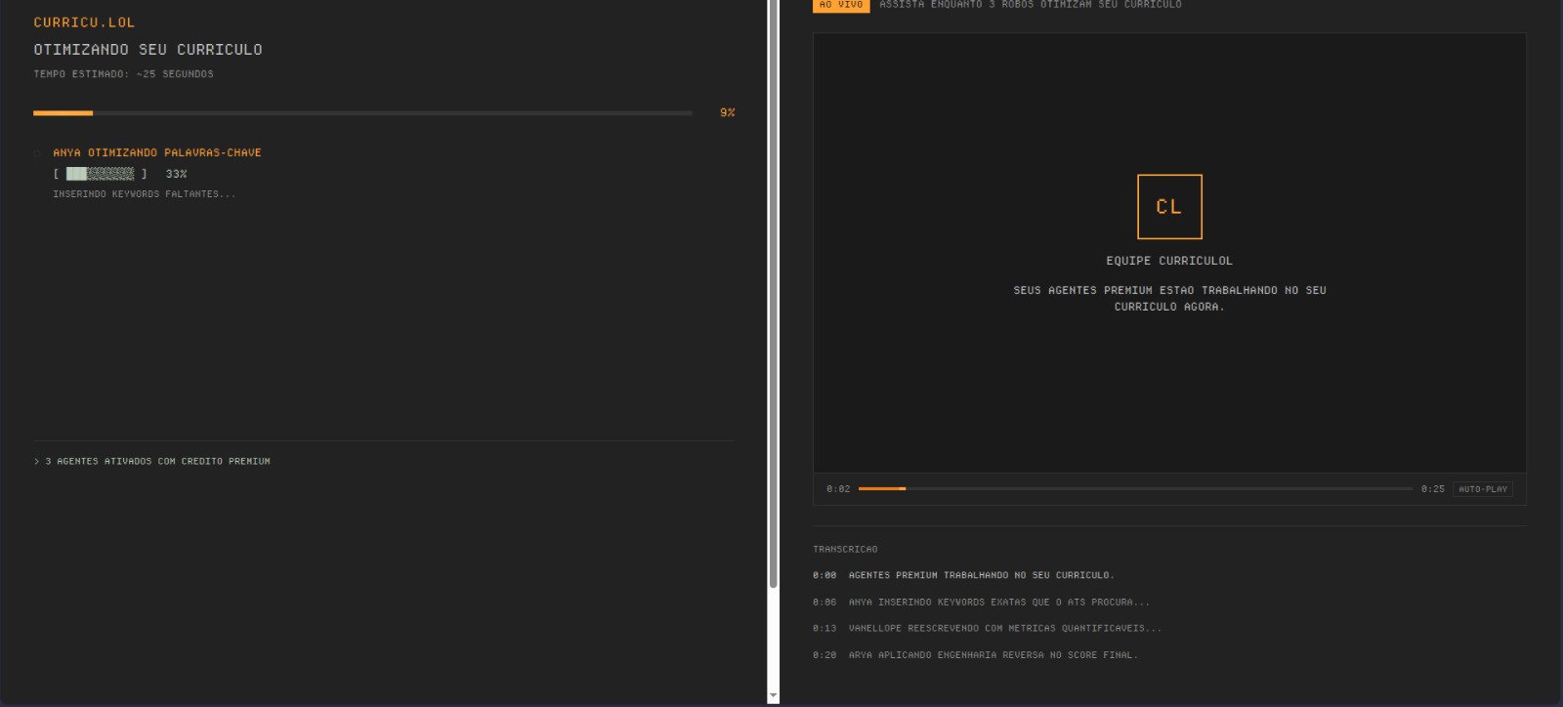The image size is (1563, 707).
Task: Toggle the AUTO-PLAY button
Action: tap(1483, 489)
